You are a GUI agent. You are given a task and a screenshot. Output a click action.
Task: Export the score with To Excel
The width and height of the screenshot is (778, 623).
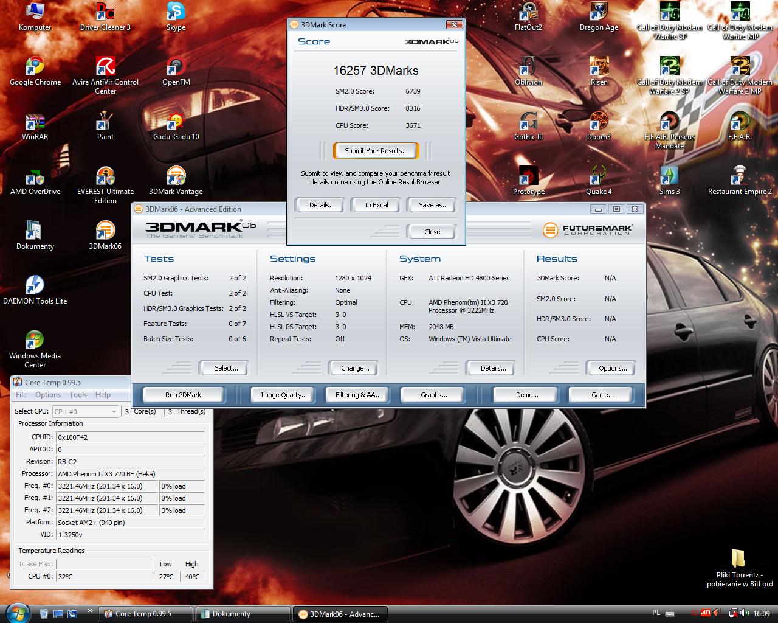pyautogui.click(x=376, y=205)
